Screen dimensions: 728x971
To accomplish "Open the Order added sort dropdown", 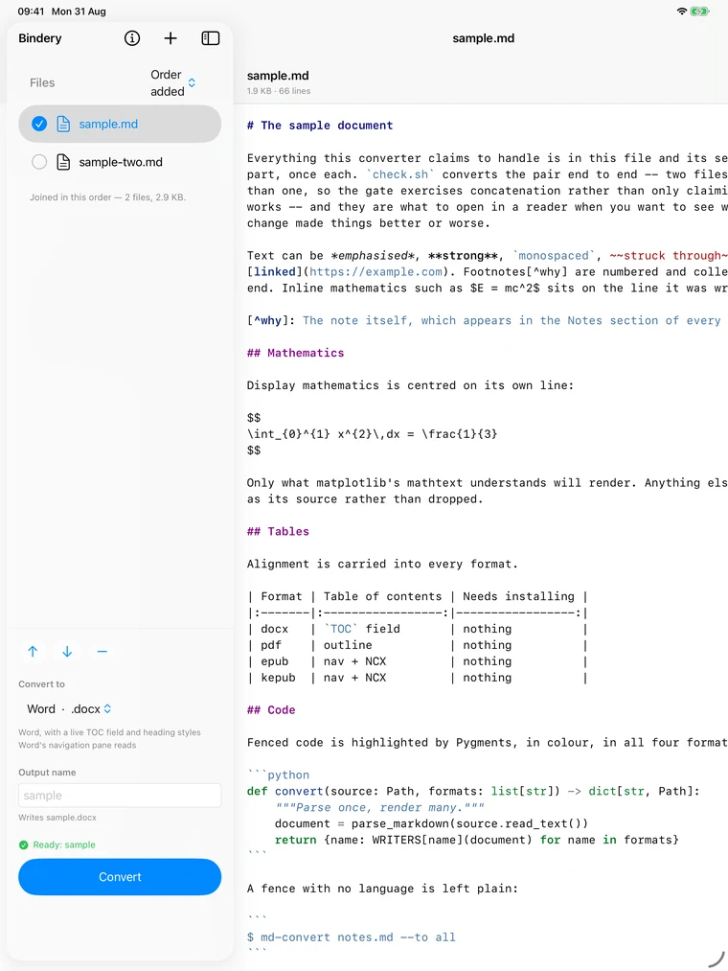I will pos(172,83).
